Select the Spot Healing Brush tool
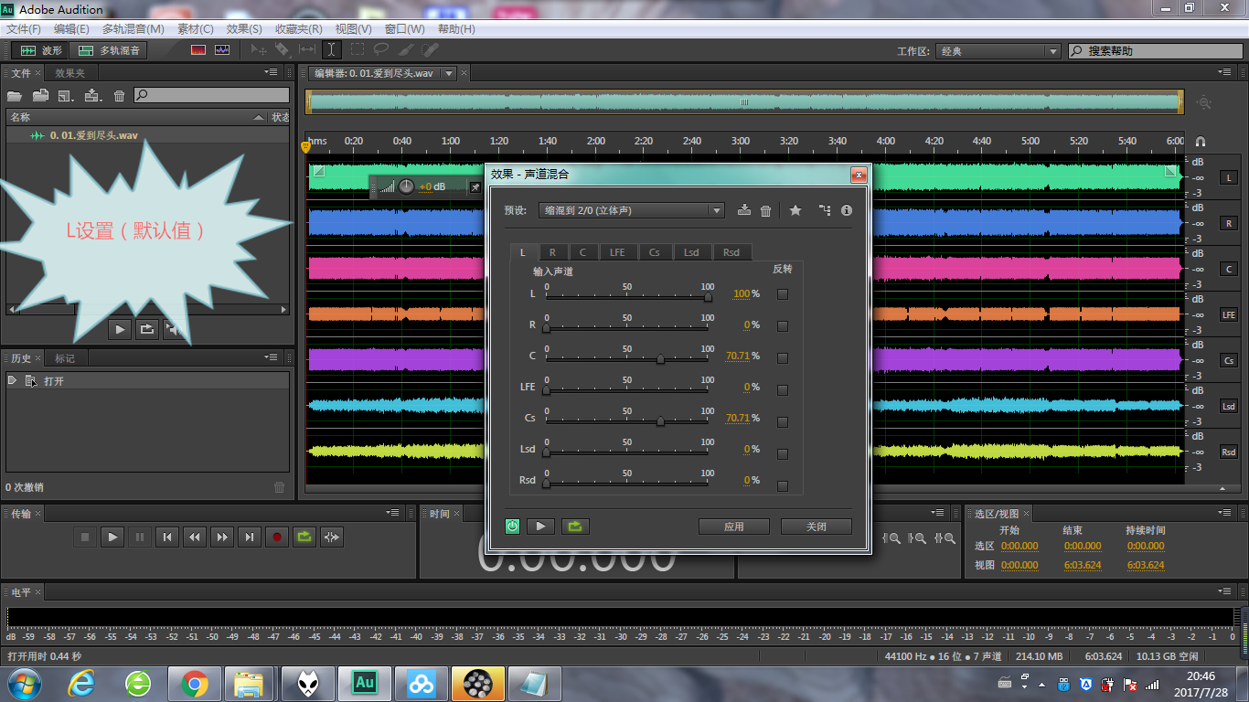Screen dimensions: 1249x702 (x=430, y=50)
